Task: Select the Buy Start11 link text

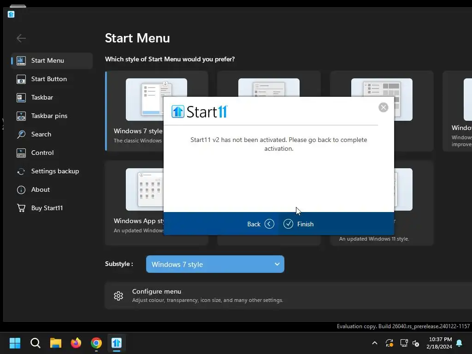Action: (47, 208)
